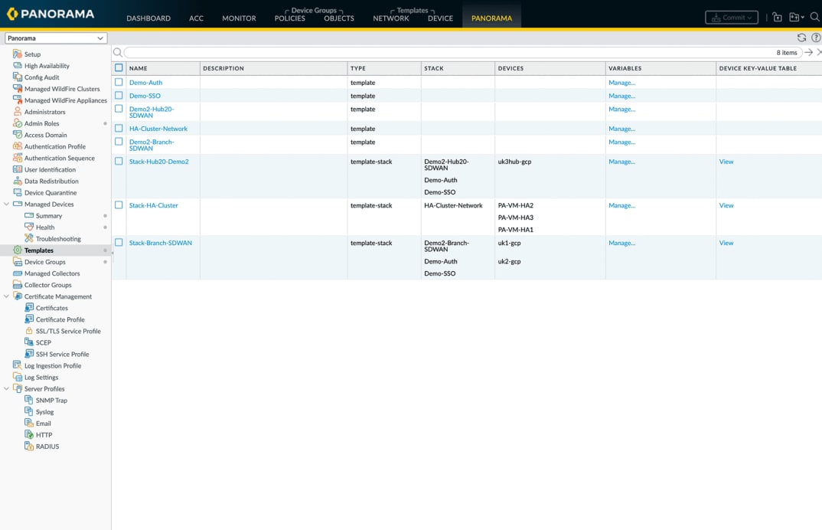
Task: Check the select-all checkbox in table header
Action: 119,68
